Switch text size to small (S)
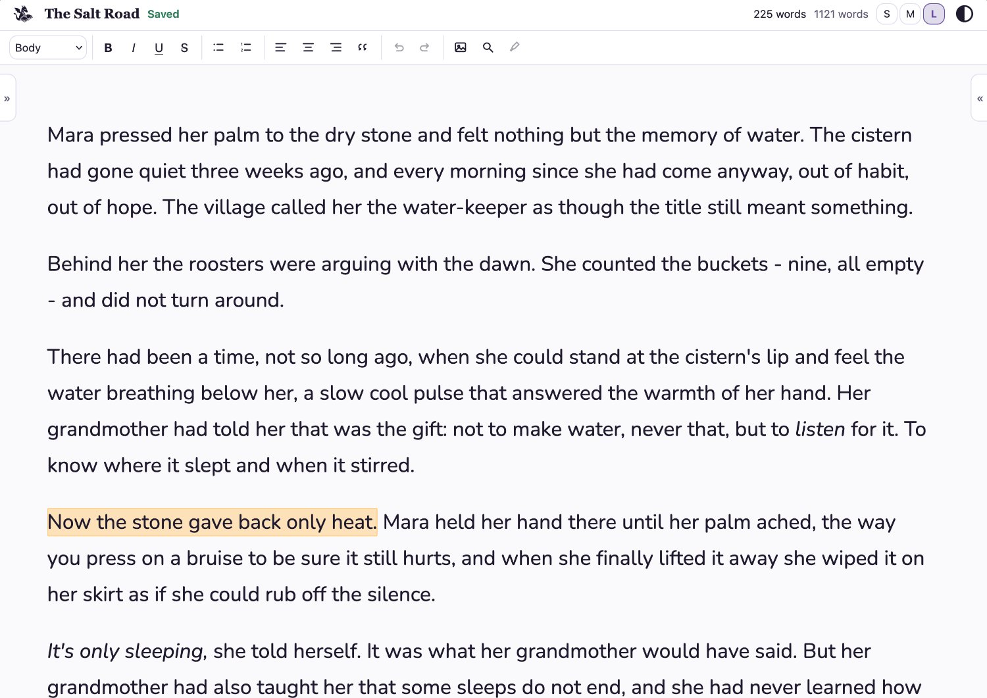Viewport: 987px width, 698px height. coord(887,14)
